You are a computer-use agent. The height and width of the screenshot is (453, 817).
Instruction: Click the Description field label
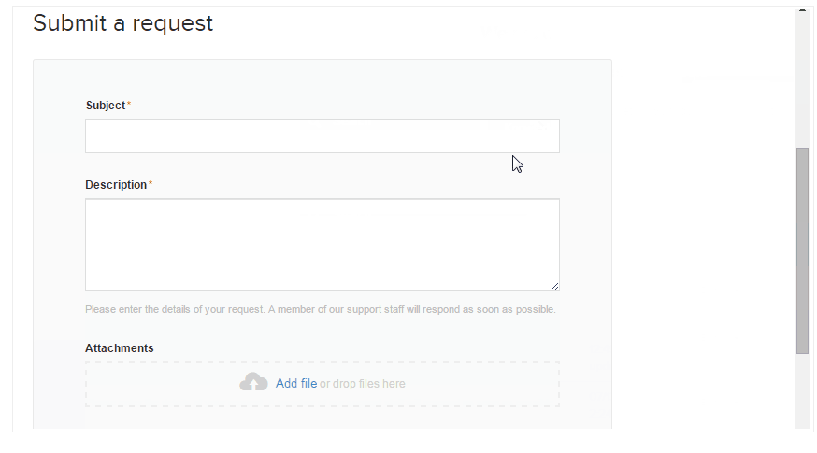coord(116,185)
